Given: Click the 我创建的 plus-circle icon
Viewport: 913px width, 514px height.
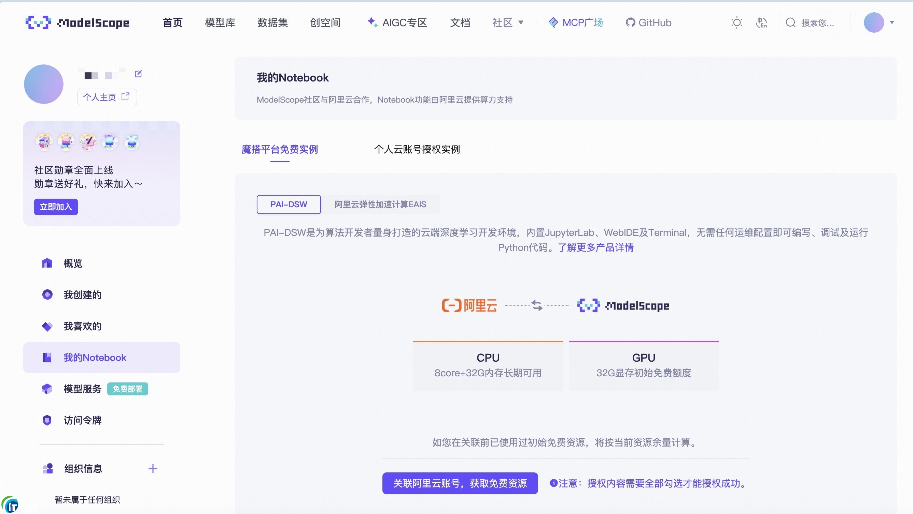Looking at the screenshot, I should [x=47, y=294].
